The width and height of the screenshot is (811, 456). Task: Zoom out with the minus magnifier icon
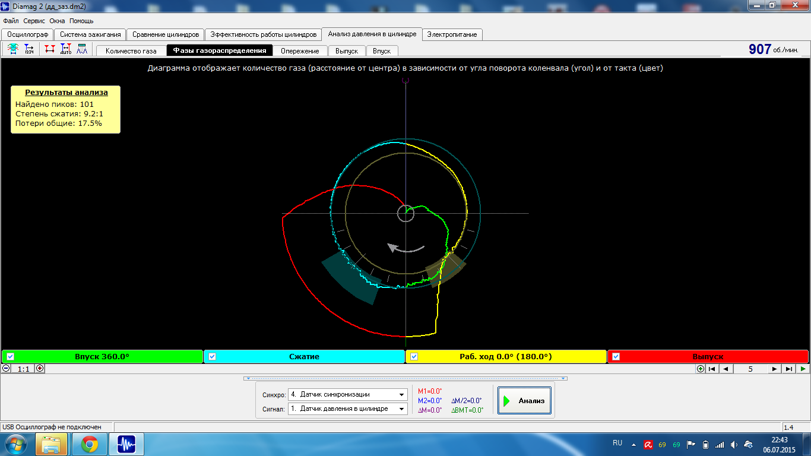6,368
